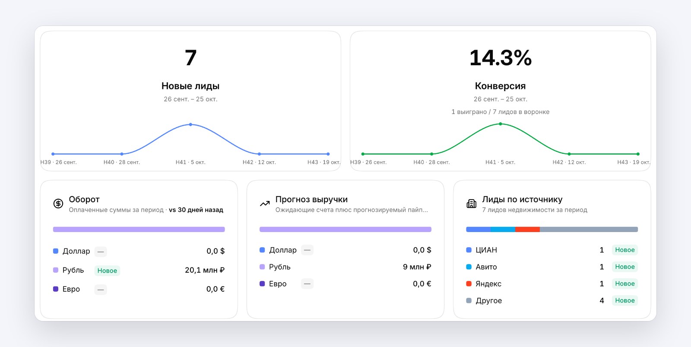Click the dash badge beside Евро in Оборот

click(x=101, y=290)
